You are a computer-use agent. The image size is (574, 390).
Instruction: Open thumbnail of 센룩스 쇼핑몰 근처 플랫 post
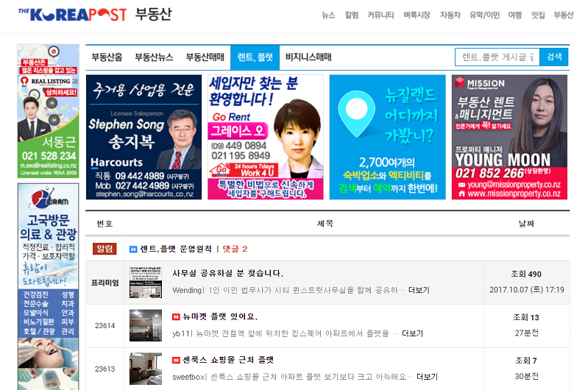146,368
